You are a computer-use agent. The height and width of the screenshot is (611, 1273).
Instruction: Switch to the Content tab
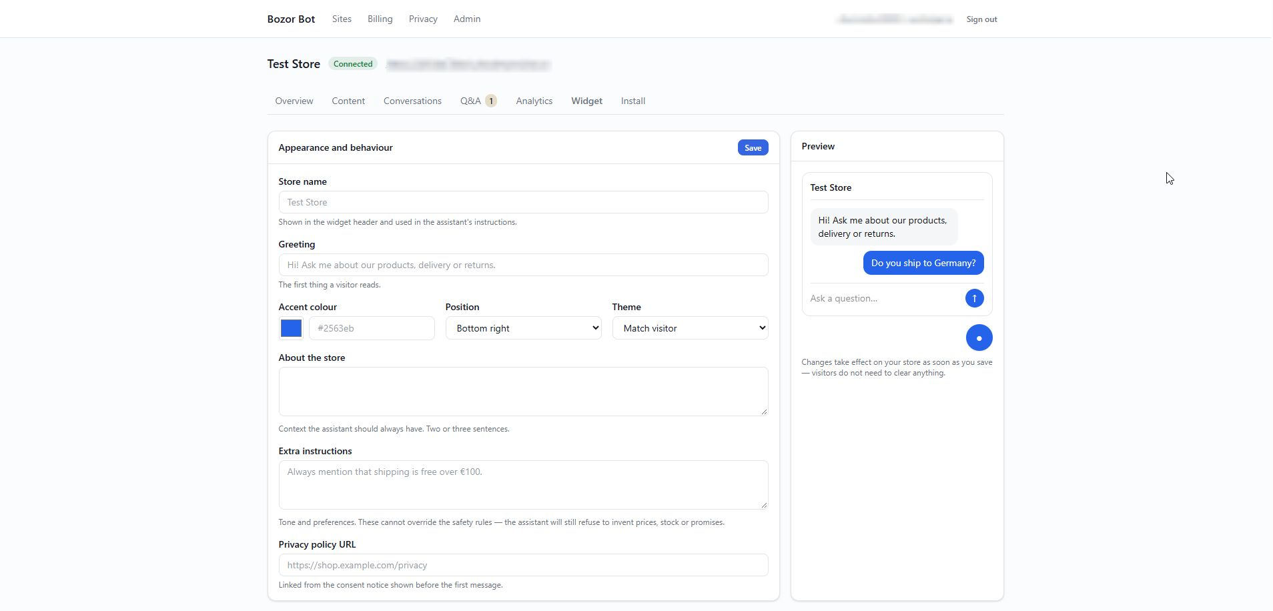coord(348,101)
